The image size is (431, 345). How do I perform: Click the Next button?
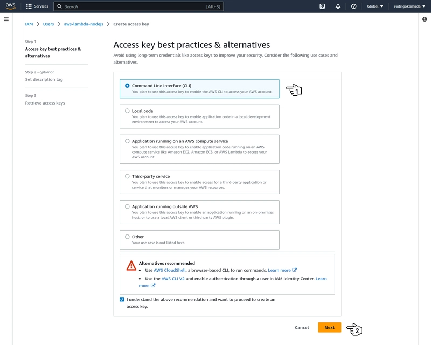[x=330, y=327]
